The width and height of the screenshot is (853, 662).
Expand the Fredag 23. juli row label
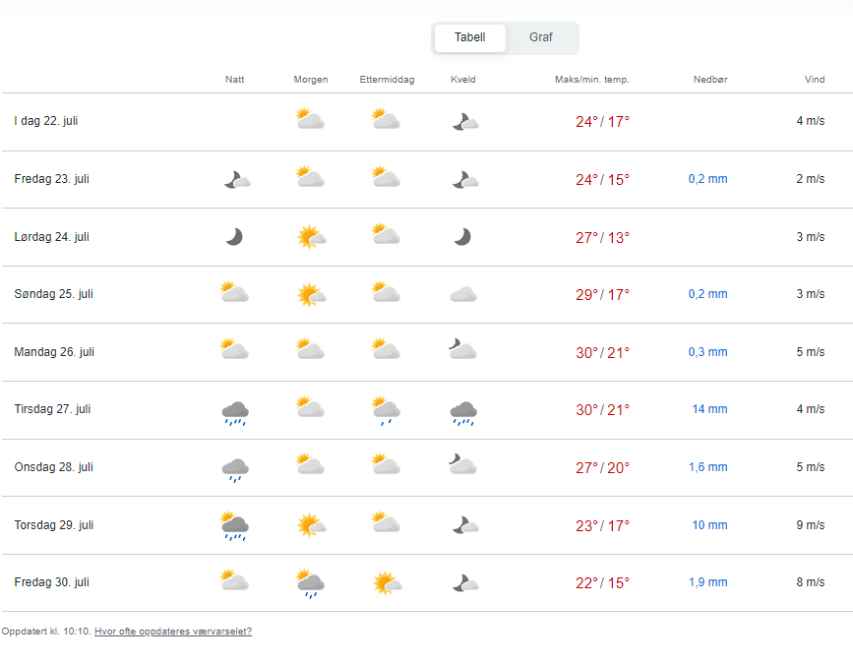[x=51, y=179]
